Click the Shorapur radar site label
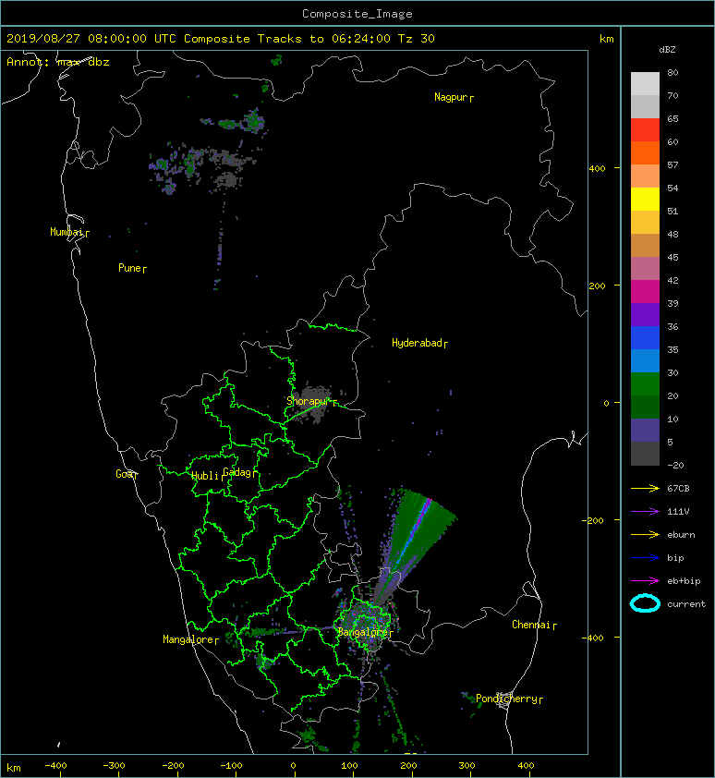The width and height of the screenshot is (715, 778). point(311,401)
